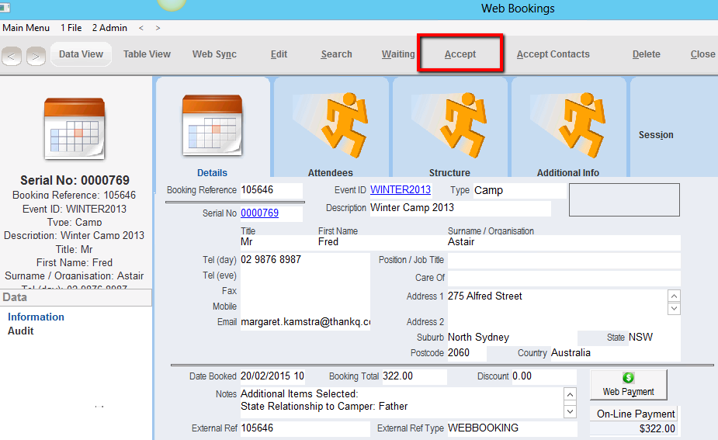Click the Type field showing Camp
Screen dimensions: 718x440
[520, 190]
